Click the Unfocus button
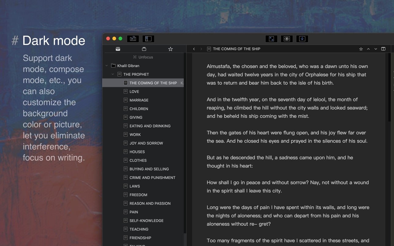This screenshot has height=246, width=394. click(x=143, y=57)
